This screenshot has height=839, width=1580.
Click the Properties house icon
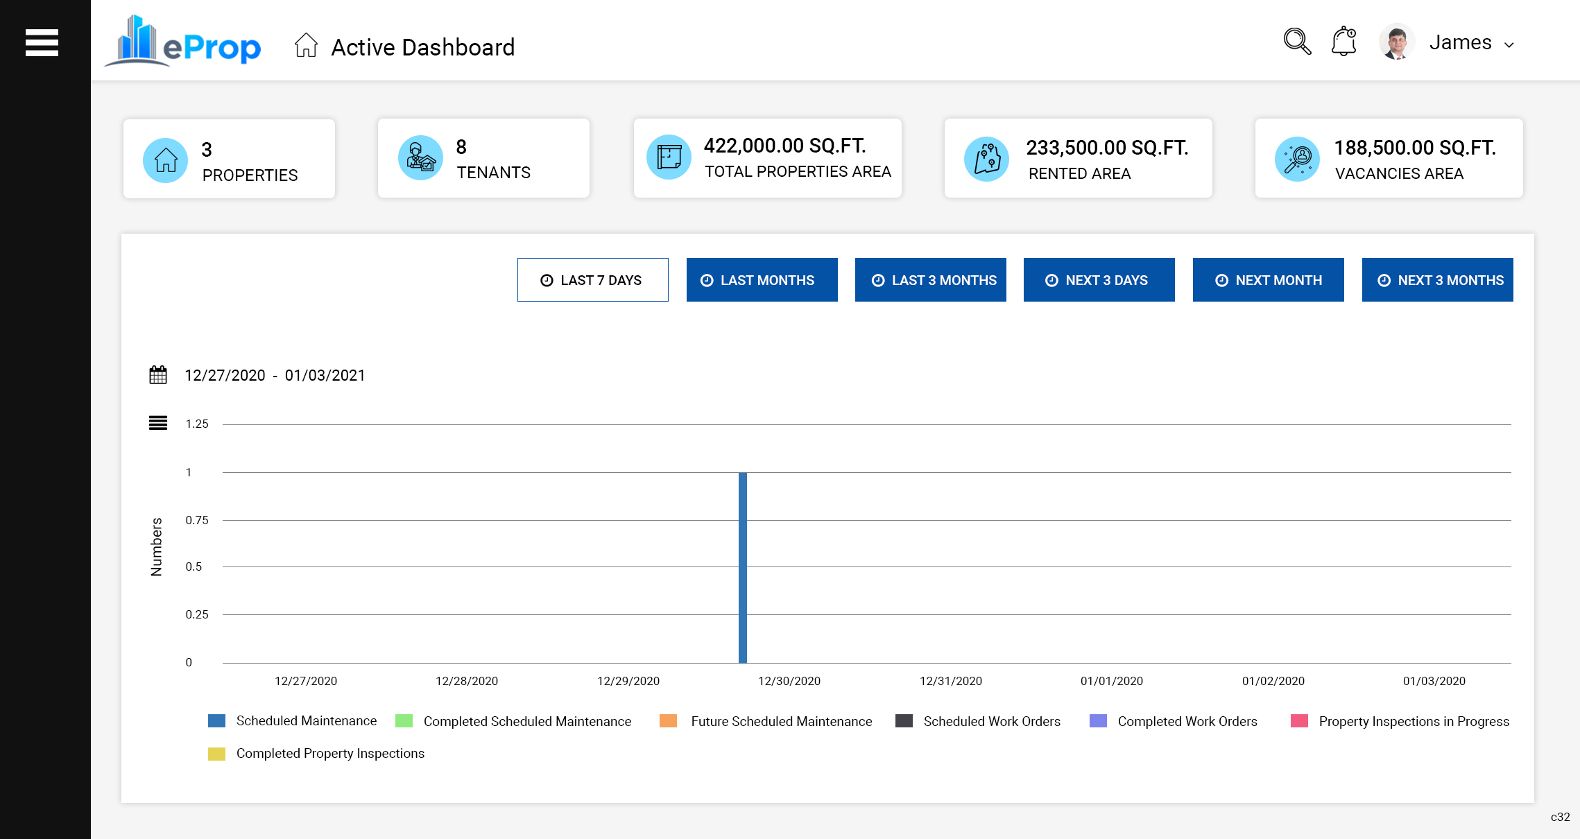(165, 160)
